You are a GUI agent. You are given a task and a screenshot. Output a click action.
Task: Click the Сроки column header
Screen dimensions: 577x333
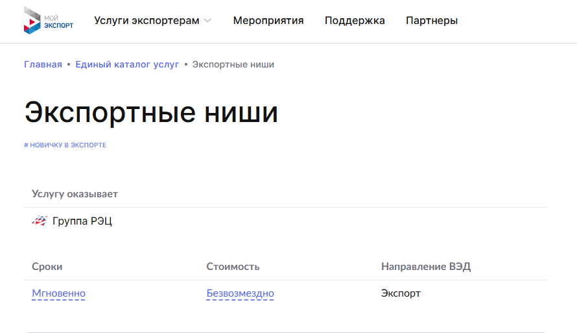[47, 266]
